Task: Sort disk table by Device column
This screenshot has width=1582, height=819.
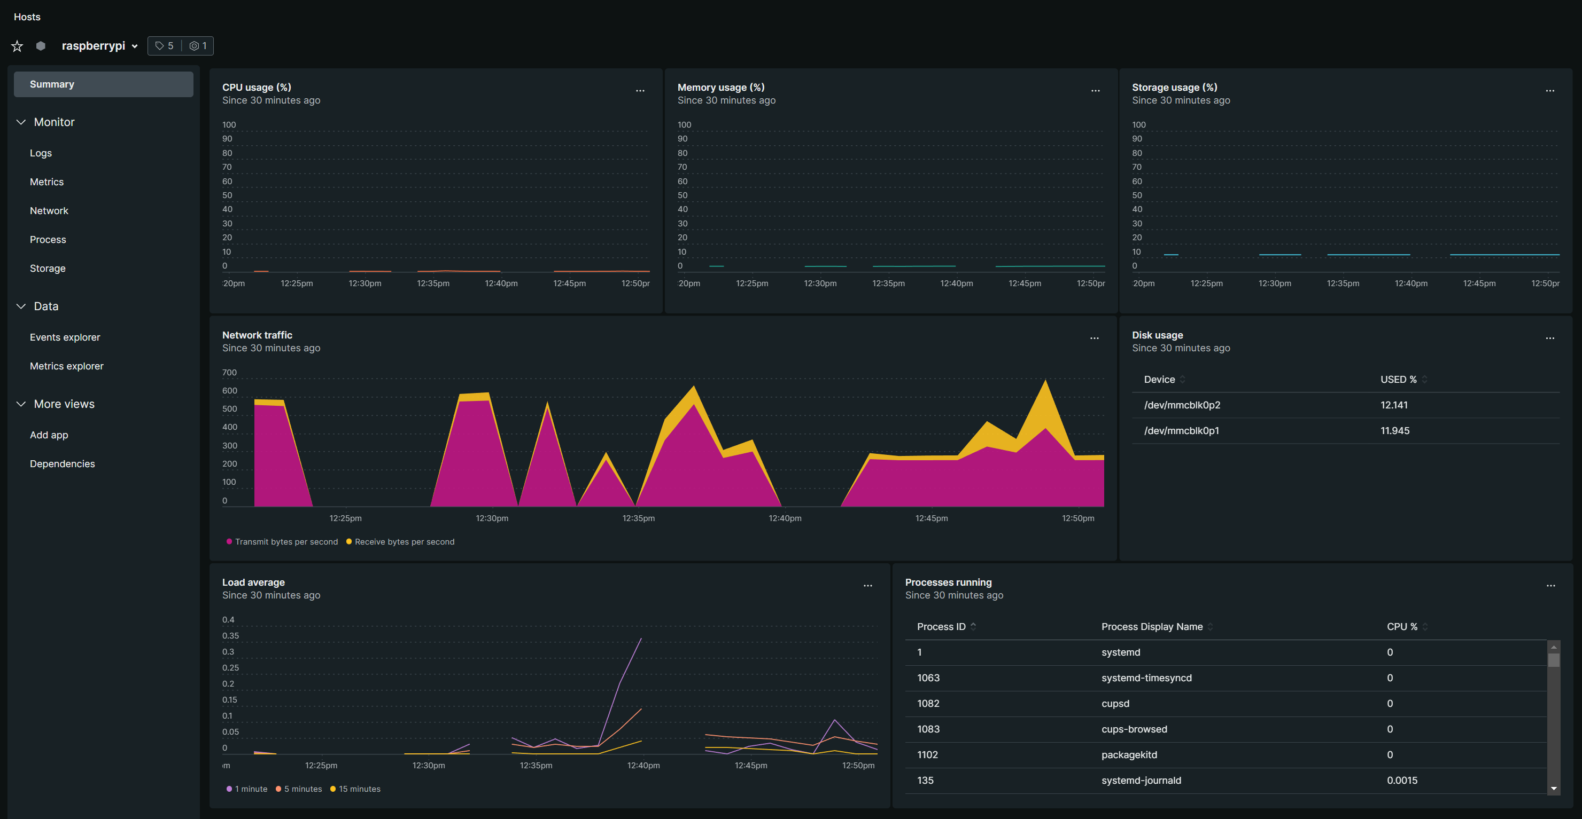Action: [1165, 380]
